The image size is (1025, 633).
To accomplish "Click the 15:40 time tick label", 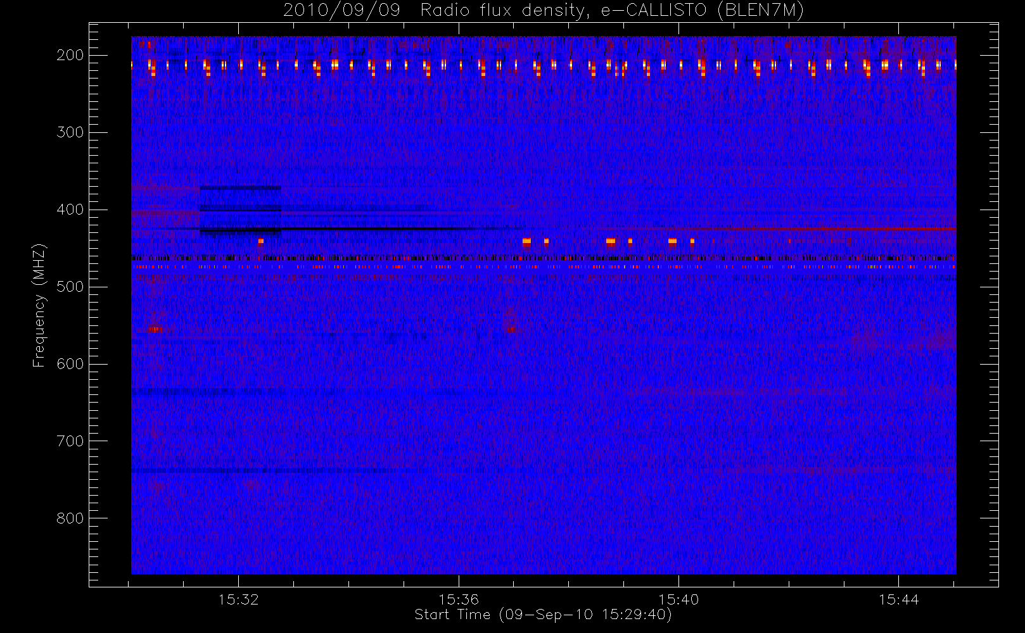I will pyautogui.click(x=678, y=599).
